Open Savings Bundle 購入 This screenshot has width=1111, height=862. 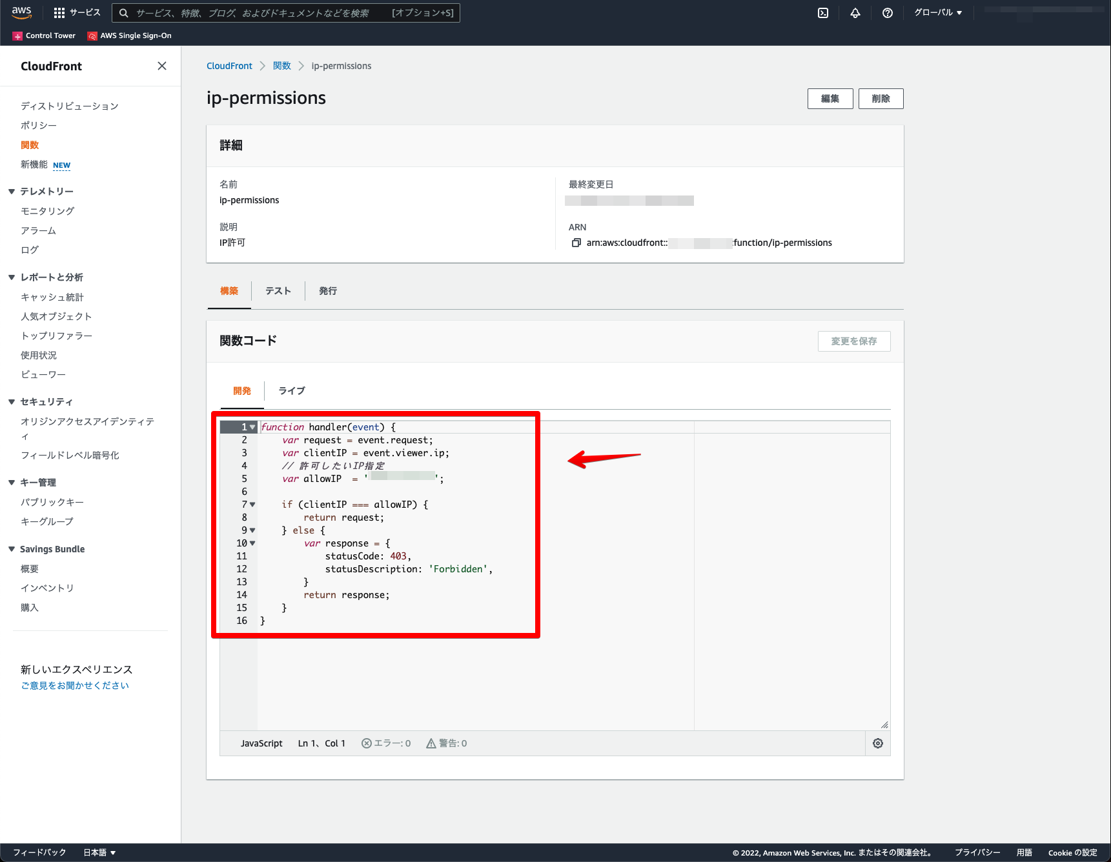(x=30, y=607)
